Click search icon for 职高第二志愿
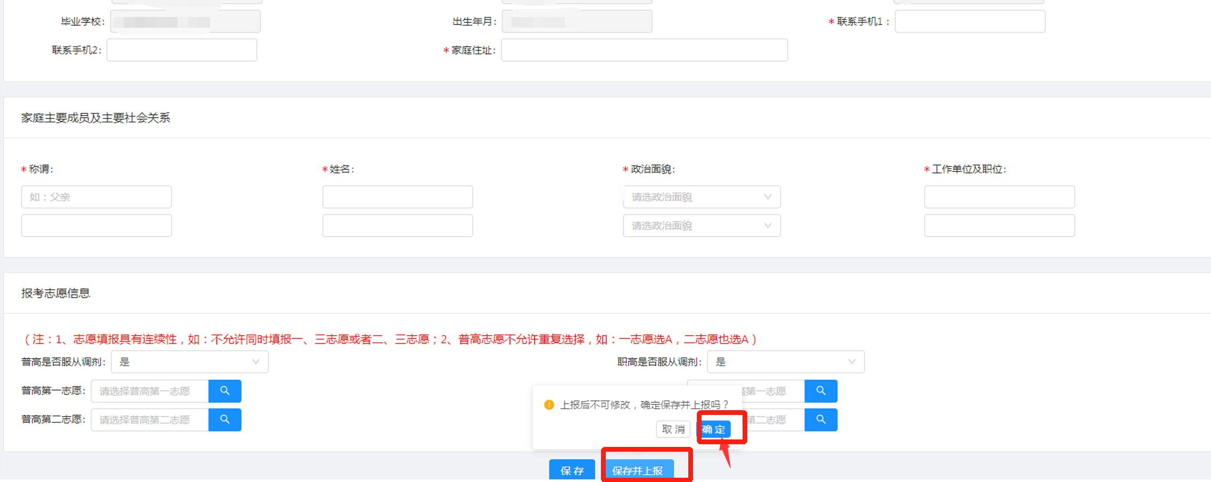 tap(821, 420)
